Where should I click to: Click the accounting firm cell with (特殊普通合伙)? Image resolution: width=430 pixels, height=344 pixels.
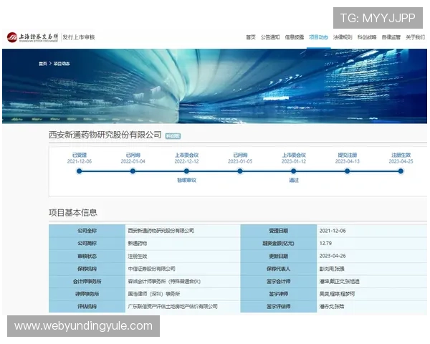coord(183,282)
